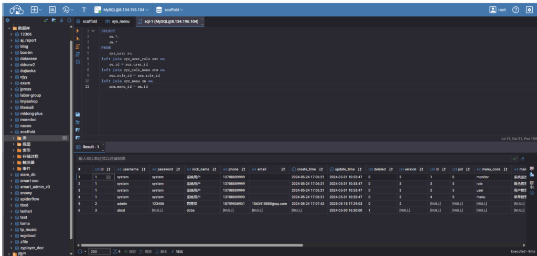Click the link-with-editor arrows icon in navigator
537x256 pixels.
pyautogui.click(x=46, y=20)
